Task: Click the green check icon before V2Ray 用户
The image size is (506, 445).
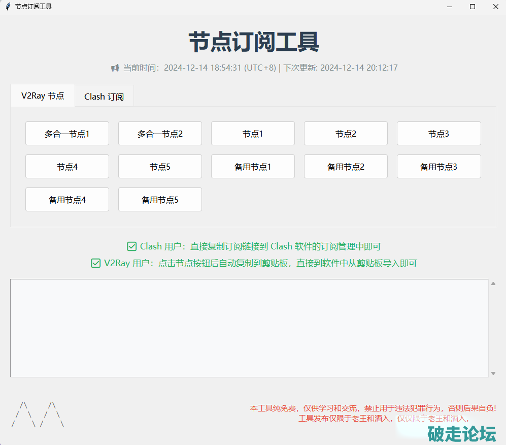Action: click(x=95, y=263)
